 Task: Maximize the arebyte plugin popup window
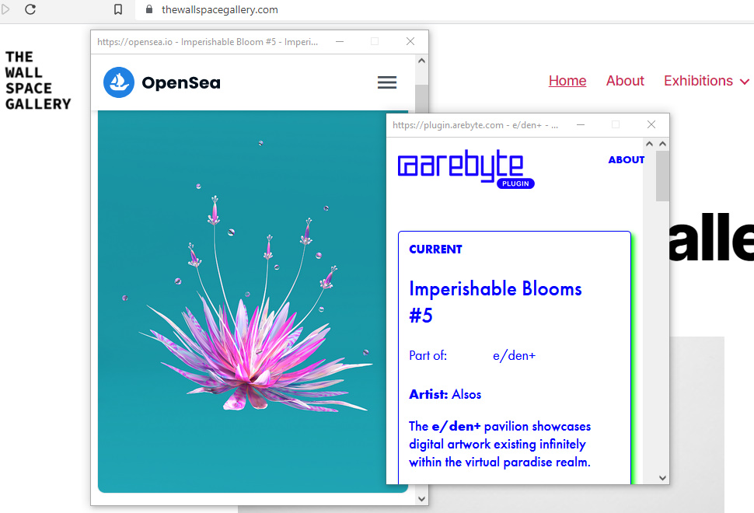(x=616, y=124)
